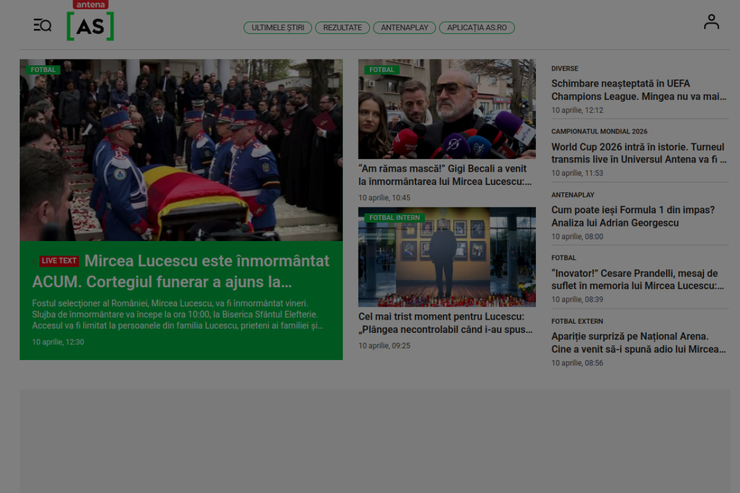Open the user account icon
Screen dimensions: 740x493
(x=711, y=22)
